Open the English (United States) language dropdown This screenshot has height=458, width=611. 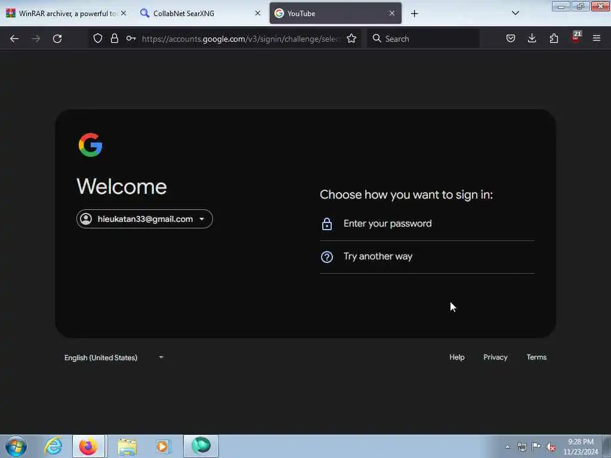[x=114, y=358]
